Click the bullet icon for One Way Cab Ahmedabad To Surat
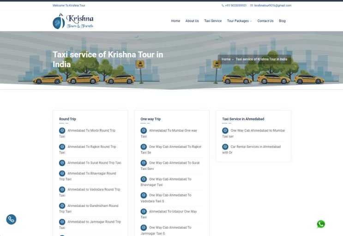The width and height of the screenshot is (343, 236). [144, 163]
